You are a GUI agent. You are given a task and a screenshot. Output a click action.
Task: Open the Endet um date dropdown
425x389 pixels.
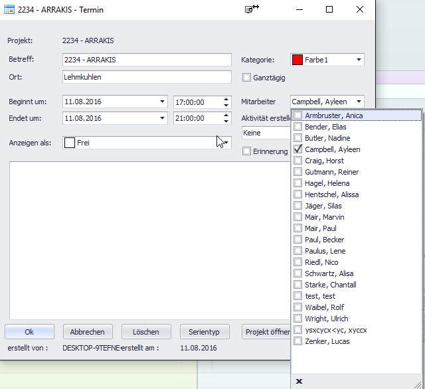[163, 118]
